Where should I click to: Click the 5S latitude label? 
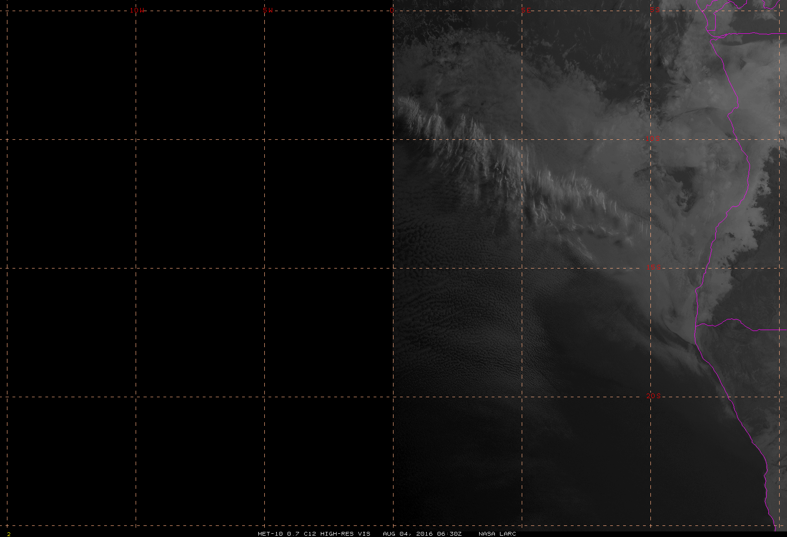coord(655,10)
